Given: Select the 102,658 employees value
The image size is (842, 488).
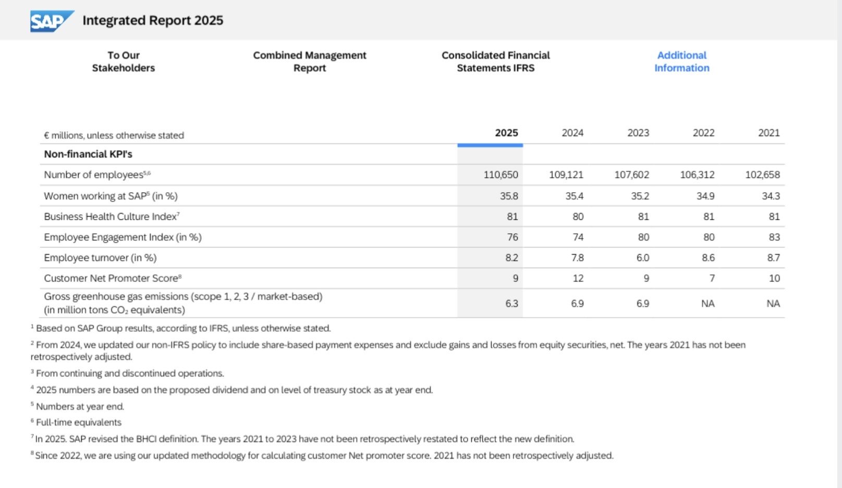Looking at the screenshot, I should 763,175.
